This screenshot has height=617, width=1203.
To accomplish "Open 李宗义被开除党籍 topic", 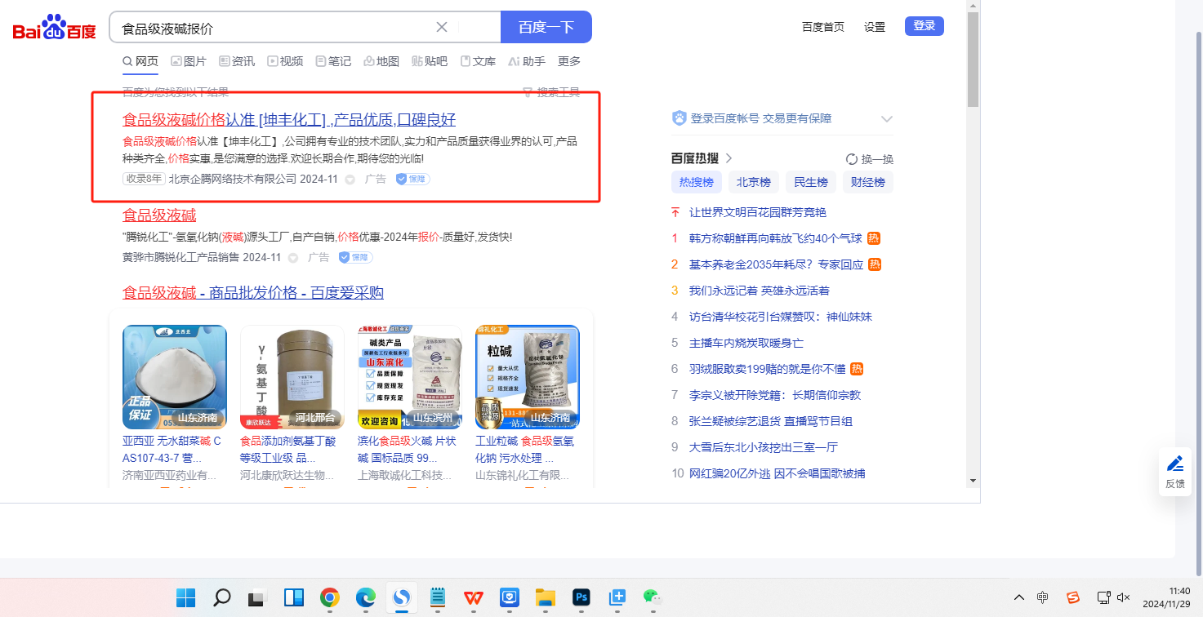I will pos(775,395).
